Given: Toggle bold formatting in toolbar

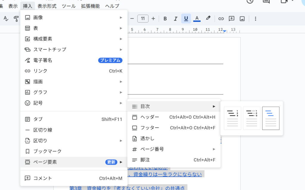Looking at the screenshot, I should 165,18.
